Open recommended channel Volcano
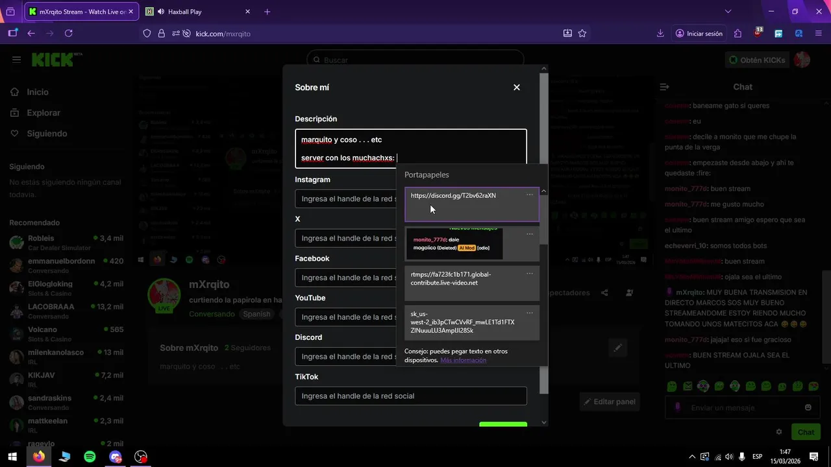Viewport: 831px width, 467px height. tap(66, 334)
